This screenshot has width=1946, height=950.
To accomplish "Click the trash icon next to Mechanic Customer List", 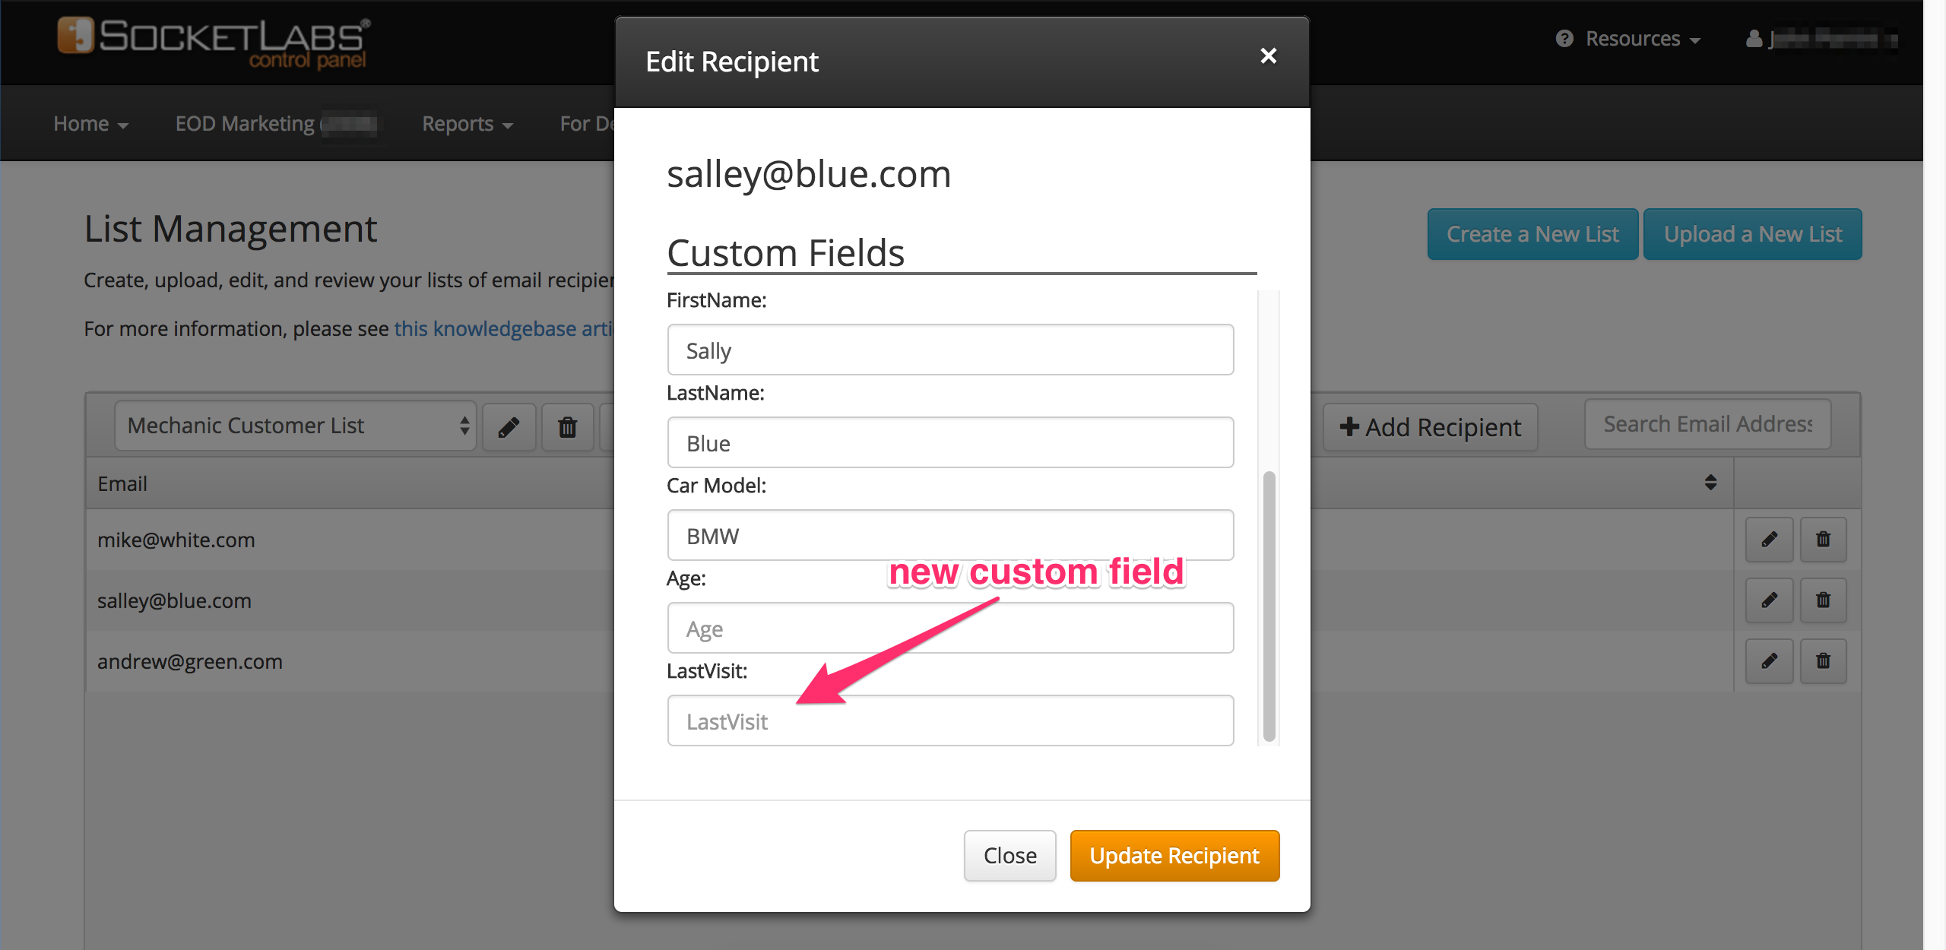I will (x=566, y=426).
